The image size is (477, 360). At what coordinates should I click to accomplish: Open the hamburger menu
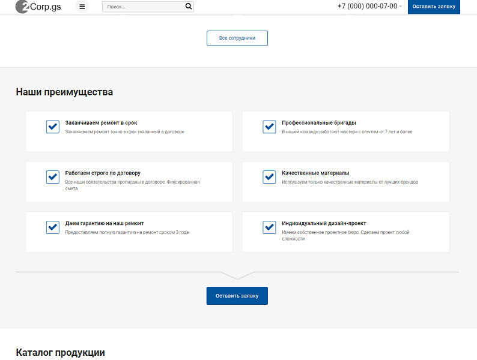coord(82,7)
